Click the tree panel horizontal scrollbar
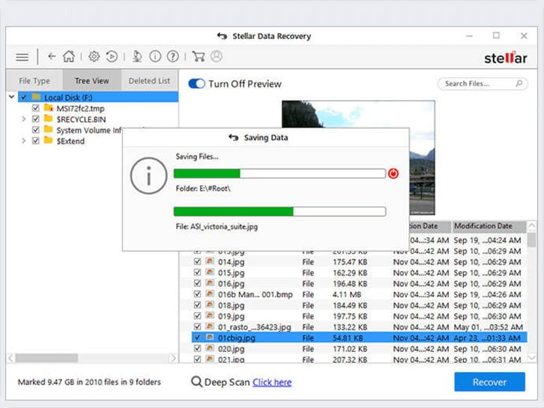544x408 pixels. click(x=46, y=358)
